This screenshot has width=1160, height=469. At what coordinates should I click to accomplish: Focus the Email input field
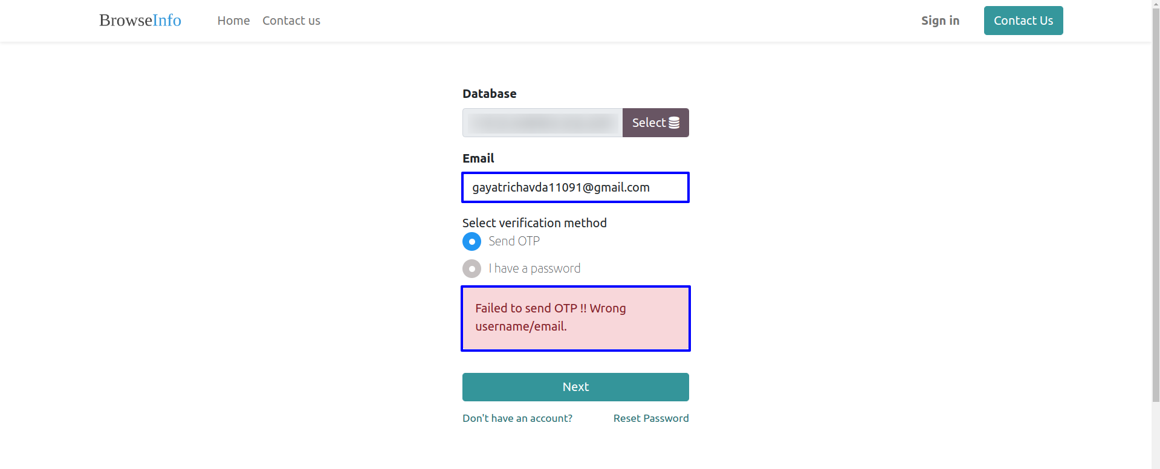coord(575,187)
